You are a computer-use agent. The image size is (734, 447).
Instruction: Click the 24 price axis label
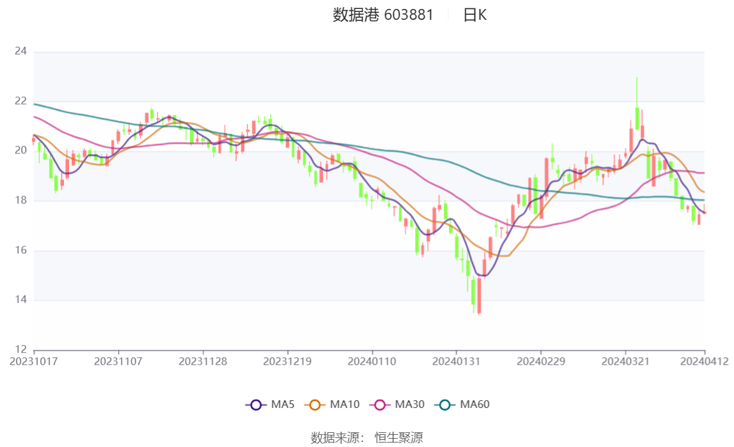click(x=20, y=51)
